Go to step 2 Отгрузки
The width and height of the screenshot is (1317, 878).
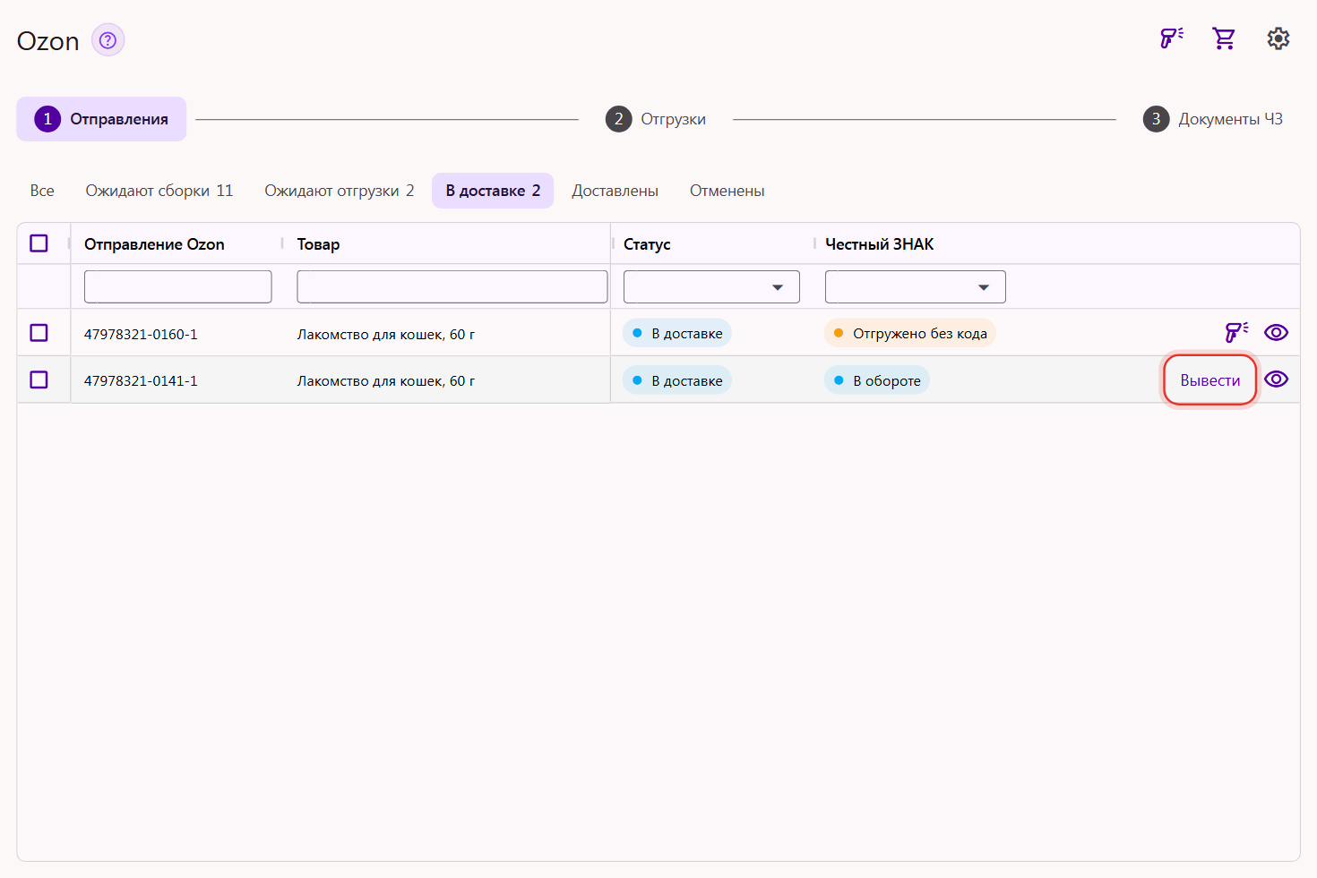pyautogui.click(x=656, y=119)
